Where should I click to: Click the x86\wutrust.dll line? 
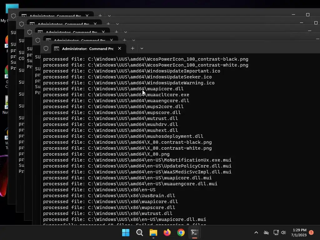107,213
